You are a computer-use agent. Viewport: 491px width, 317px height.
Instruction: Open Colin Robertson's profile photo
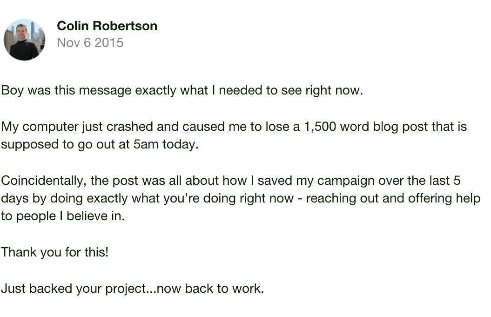(24, 40)
